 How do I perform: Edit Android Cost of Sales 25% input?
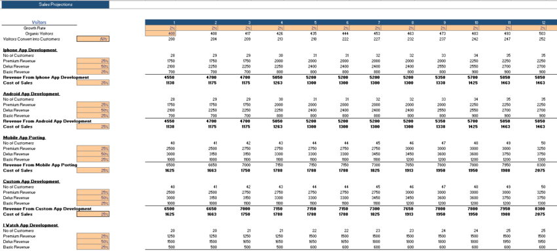tap(92, 126)
